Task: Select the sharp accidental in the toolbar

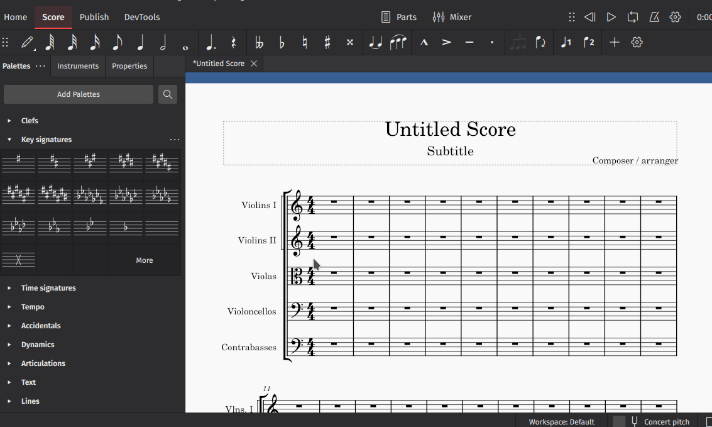Action: 327,42
